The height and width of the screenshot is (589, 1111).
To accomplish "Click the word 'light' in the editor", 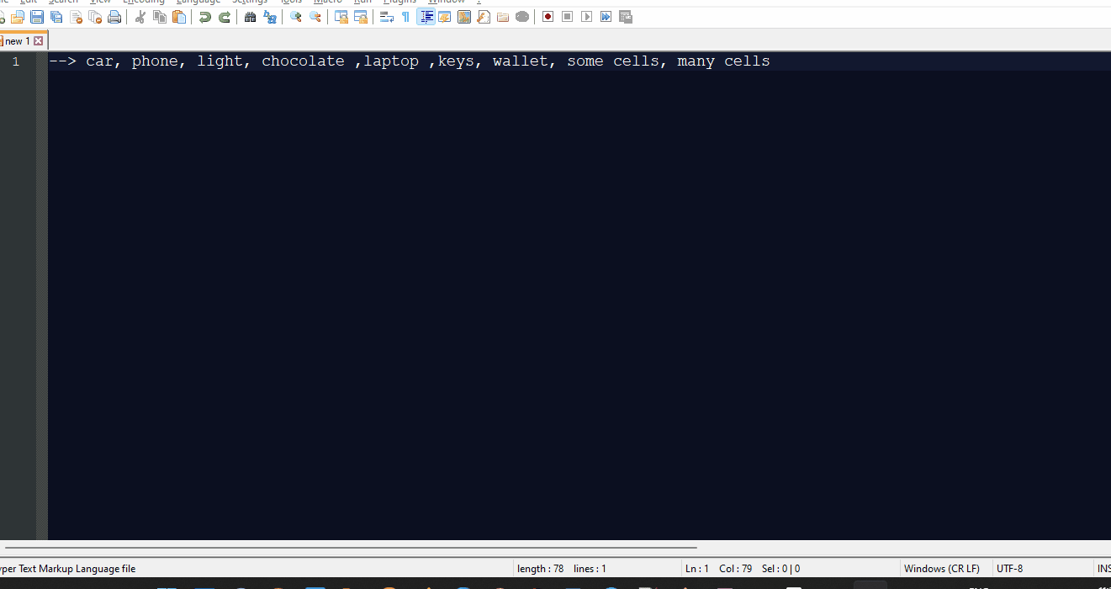I will pos(220,61).
